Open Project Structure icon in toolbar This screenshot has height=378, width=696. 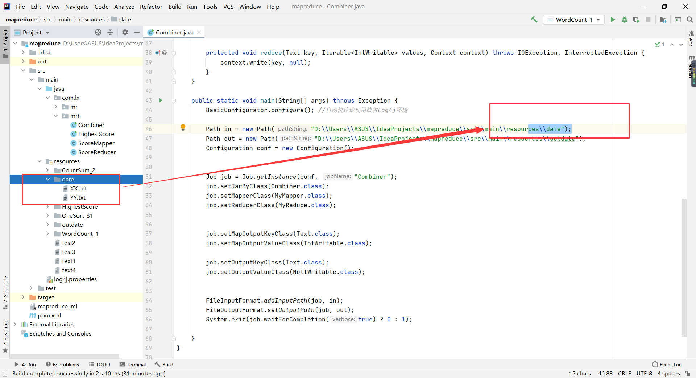(663, 20)
